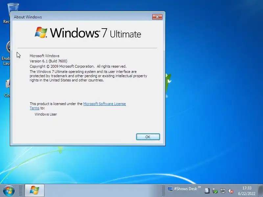The width and height of the screenshot is (263, 197).
Task: Open the Safely Remove Hardware tray icon
Action: 215,191
